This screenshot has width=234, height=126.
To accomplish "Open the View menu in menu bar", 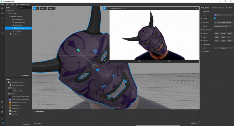I will (12, 5).
